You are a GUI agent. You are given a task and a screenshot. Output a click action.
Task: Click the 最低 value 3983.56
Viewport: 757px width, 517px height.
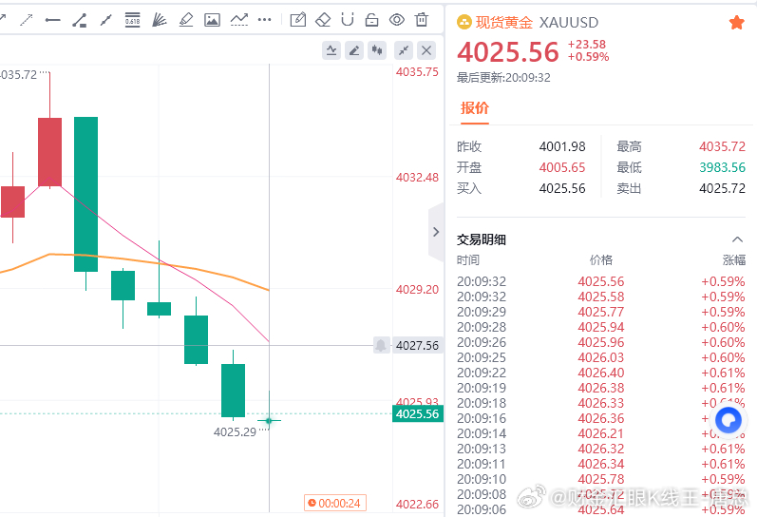(722, 167)
